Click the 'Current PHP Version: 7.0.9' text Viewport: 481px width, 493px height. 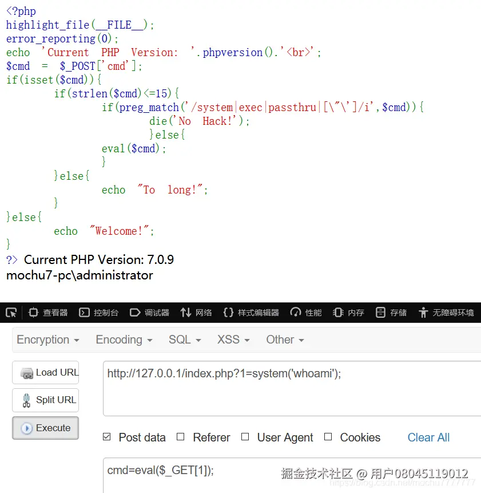(99, 260)
